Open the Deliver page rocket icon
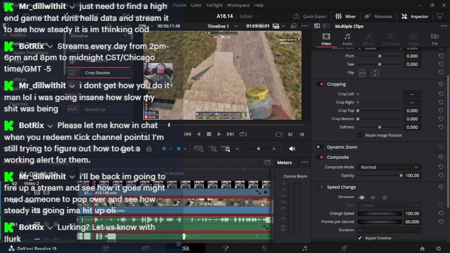Screen dimensions: 450x253 click(344, 248)
